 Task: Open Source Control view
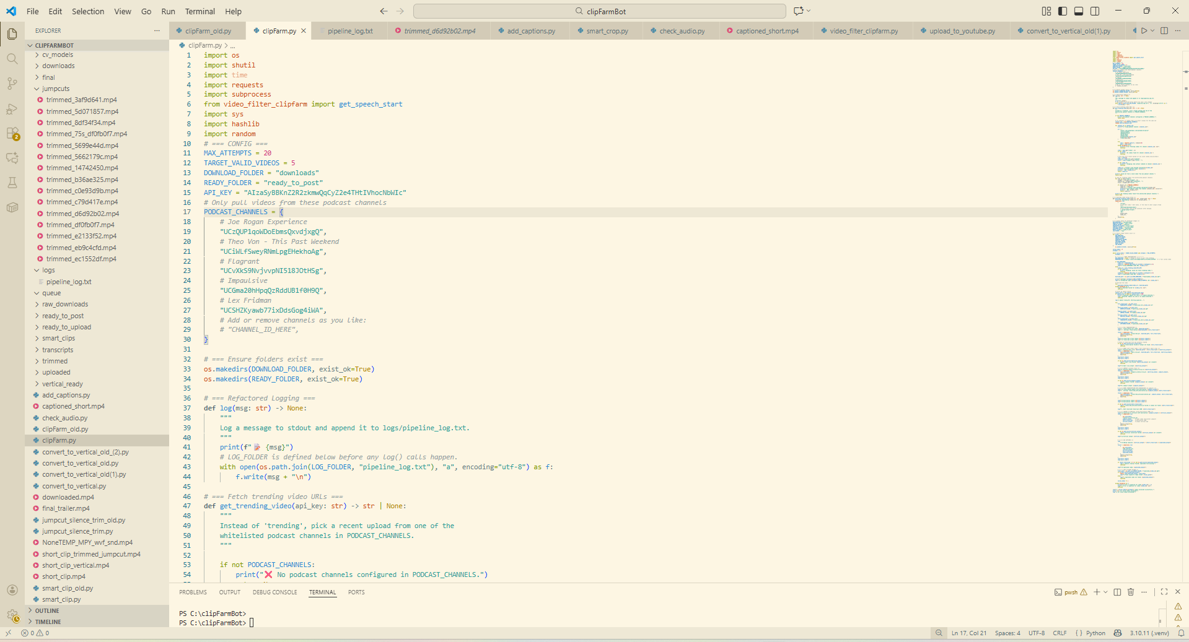(12, 84)
